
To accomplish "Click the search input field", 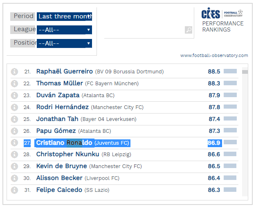I will [143, 30].
